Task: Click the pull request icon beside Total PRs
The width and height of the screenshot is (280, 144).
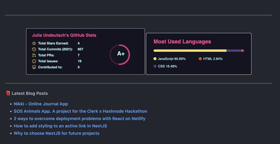Action: [x=34, y=55]
